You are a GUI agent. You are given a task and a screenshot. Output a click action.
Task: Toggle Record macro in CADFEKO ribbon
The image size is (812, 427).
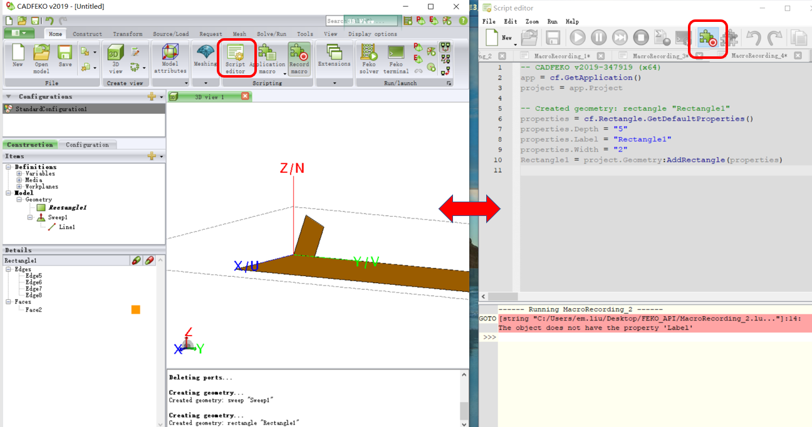tap(299, 59)
